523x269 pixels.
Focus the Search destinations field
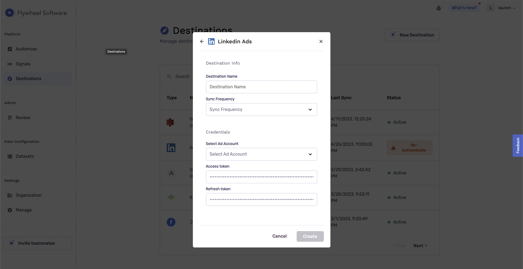coord(183,77)
